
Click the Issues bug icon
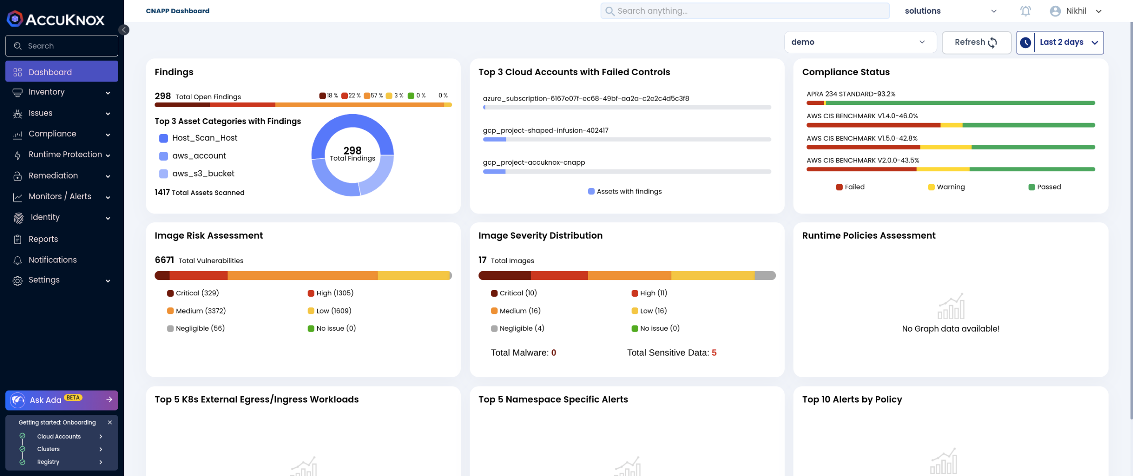18,113
